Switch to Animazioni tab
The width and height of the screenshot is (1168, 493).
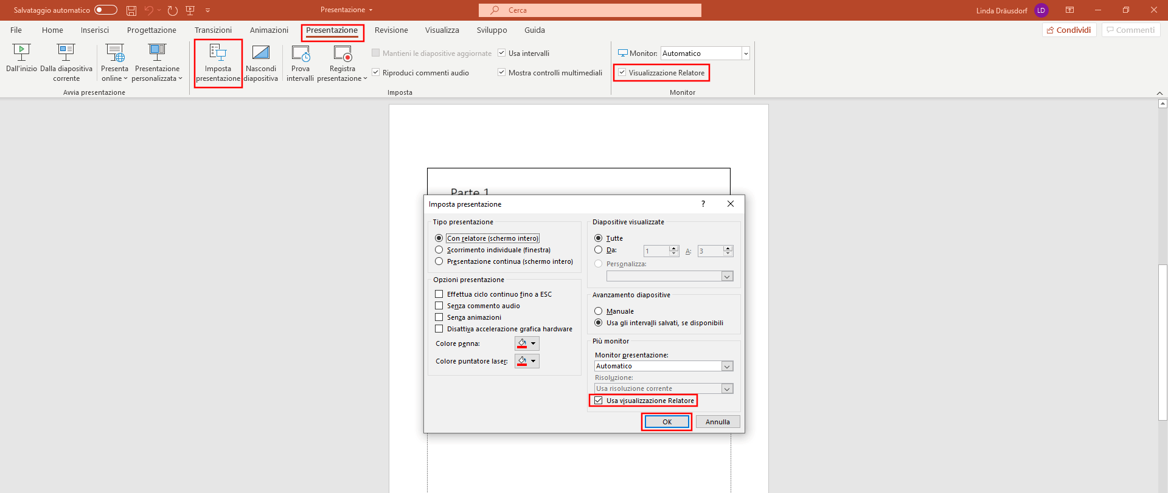(269, 30)
